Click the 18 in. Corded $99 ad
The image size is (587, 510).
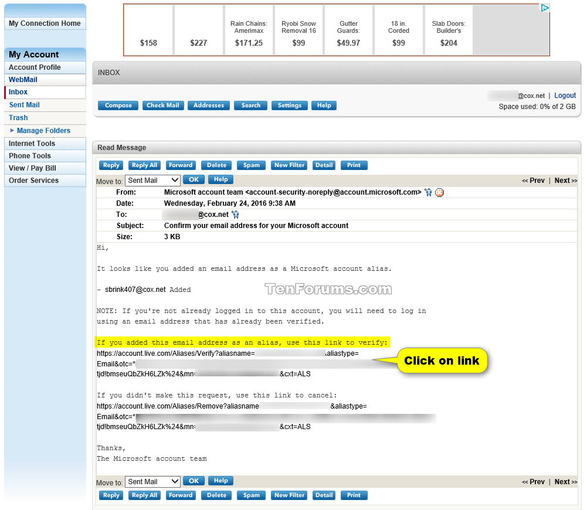399,30
